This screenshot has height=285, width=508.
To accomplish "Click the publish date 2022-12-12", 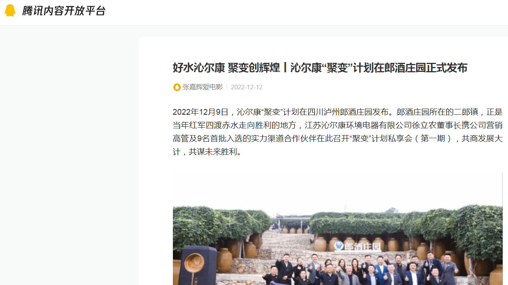I will pos(246,87).
